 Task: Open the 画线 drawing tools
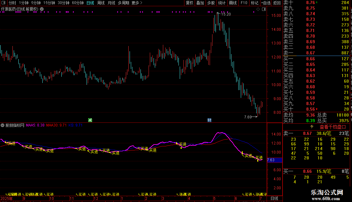(233, 3)
